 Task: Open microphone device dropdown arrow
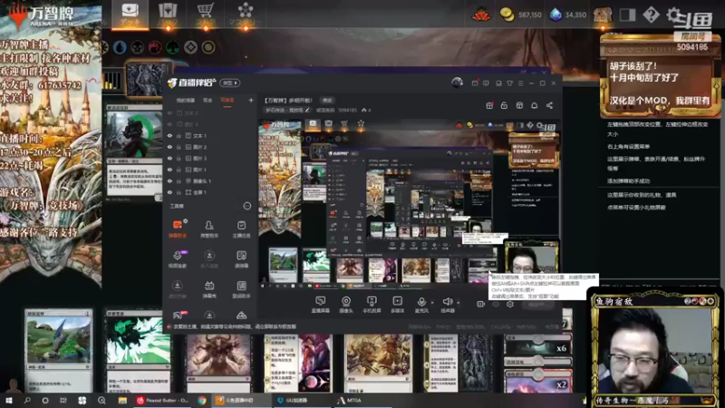[432, 303]
